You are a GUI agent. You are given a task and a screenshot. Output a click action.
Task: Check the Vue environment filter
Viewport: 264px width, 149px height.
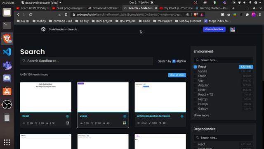pos(195,81)
